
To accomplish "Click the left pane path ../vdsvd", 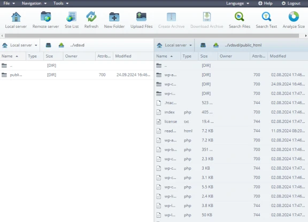I will (77, 45).
